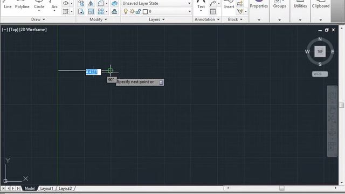Click W on the ViewCube compass
Viewport: 345px width, 194px height.
click(x=307, y=52)
